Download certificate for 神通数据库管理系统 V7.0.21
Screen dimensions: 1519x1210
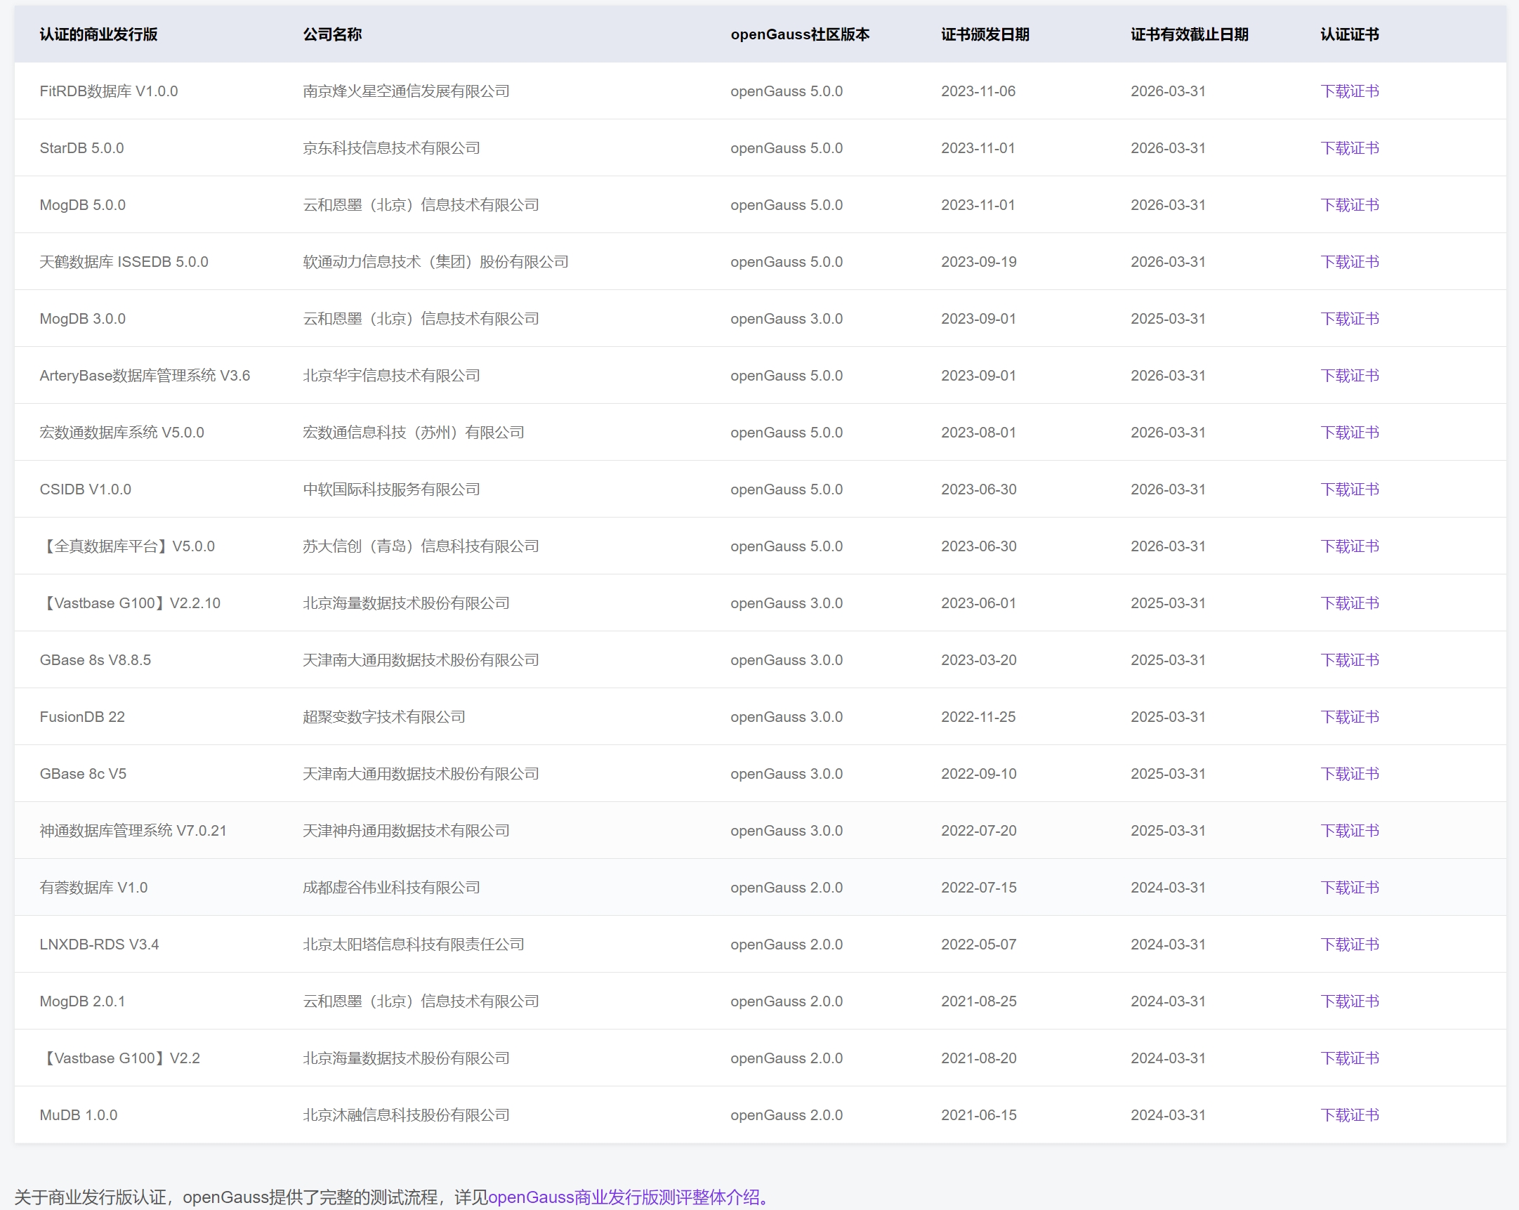[1349, 831]
